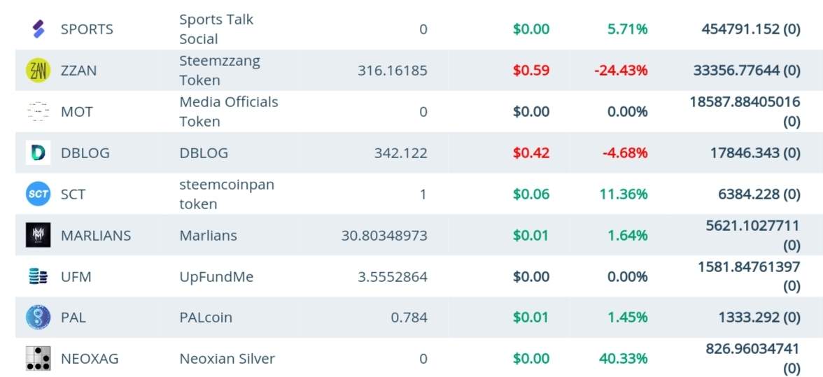Open the blue SCT token icon
Screen dimensions: 823x377
coord(38,194)
